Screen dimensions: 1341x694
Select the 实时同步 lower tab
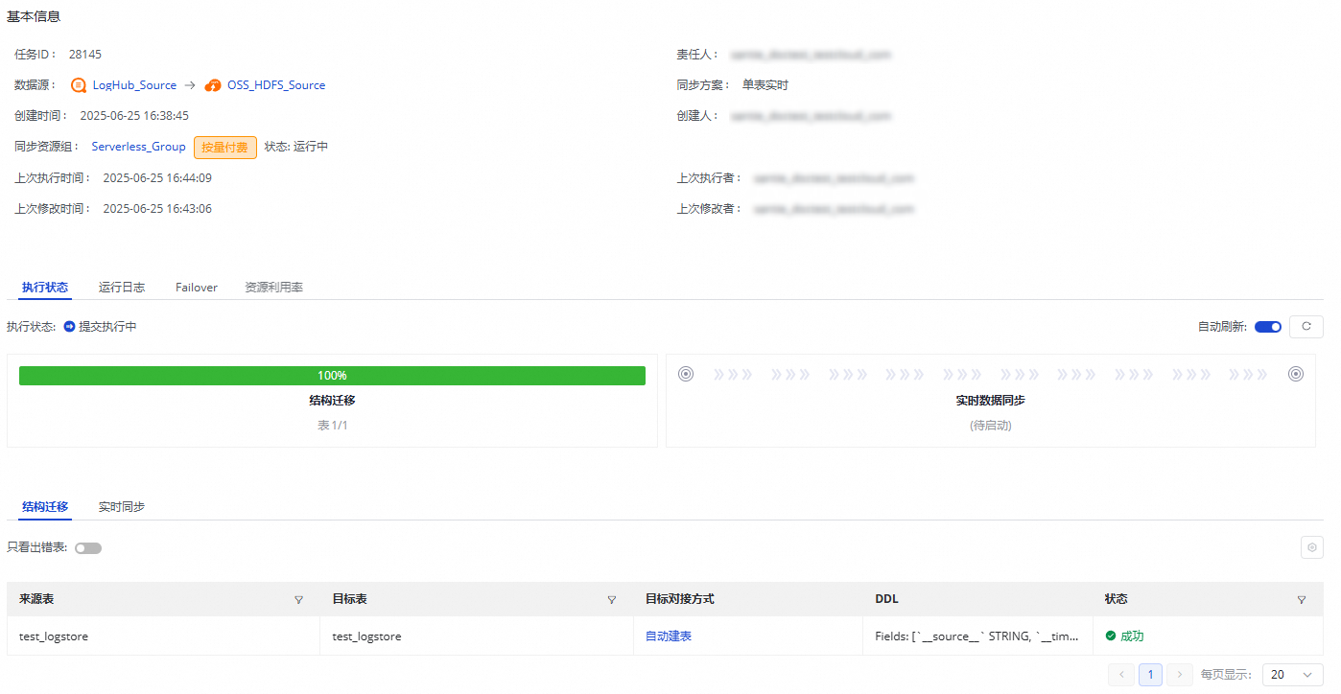[122, 507]
